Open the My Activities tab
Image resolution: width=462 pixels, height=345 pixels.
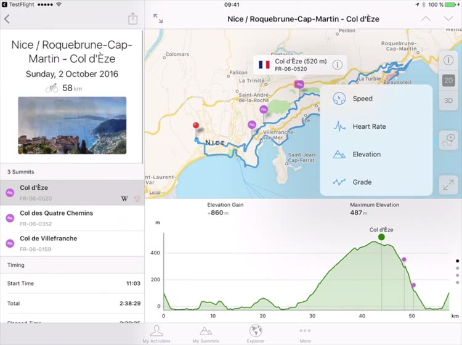[156, 334]
